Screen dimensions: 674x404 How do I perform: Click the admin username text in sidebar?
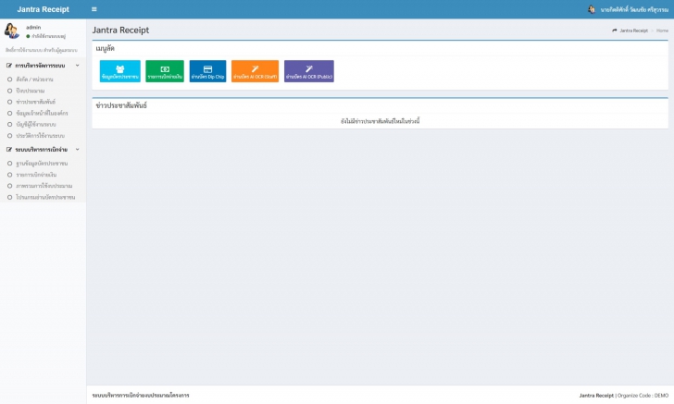[x=33, y=27]
